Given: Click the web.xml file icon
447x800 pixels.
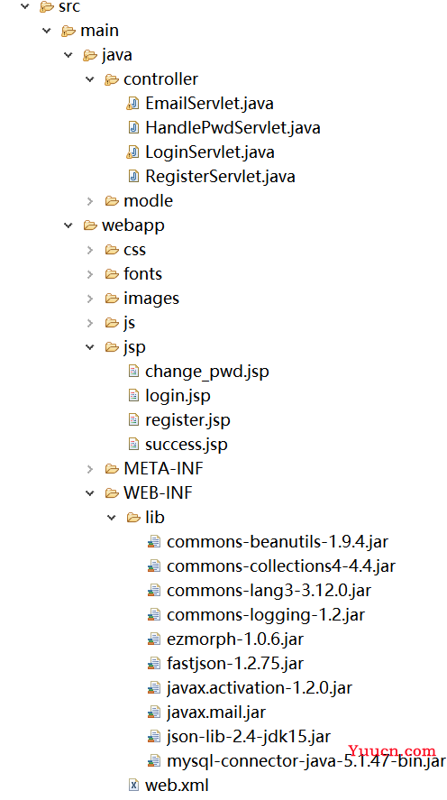Looking at the screenshot, I should tap(133, 785).
